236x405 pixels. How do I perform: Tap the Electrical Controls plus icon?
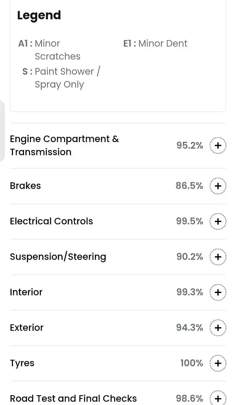click(x=218, y=221)
